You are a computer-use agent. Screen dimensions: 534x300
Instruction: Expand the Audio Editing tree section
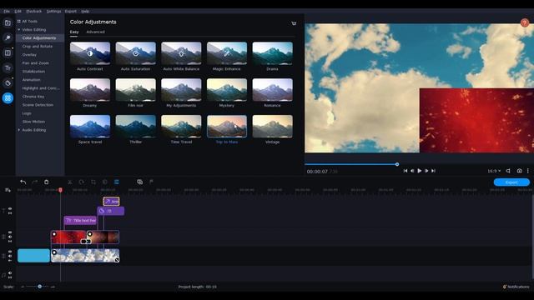(18, 130)
